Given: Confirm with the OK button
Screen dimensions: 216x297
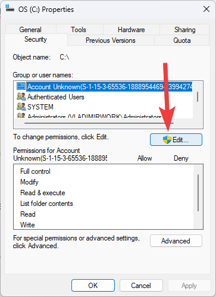Looking at the screenshot, I should 93,286.
